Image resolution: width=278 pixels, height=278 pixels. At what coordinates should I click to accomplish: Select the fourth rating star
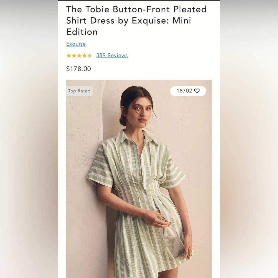coord(85,55)
